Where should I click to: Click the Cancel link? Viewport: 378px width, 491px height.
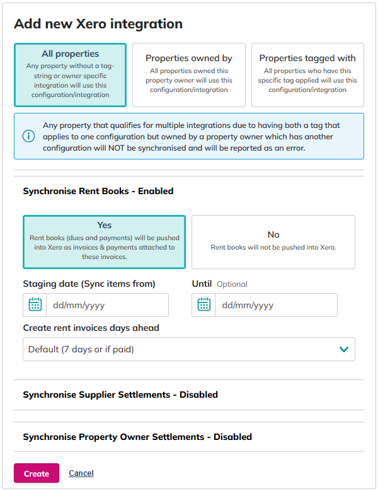pyautogui.click(x=81, y=473)
